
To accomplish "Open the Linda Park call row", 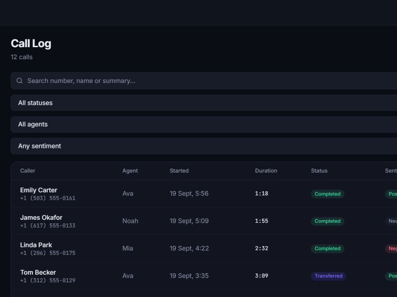I will (x=204, y=249).
